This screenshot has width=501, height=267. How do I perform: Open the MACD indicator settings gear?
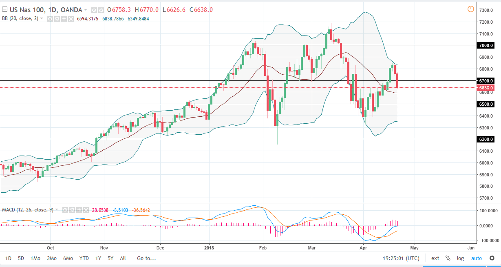point(72,210)
